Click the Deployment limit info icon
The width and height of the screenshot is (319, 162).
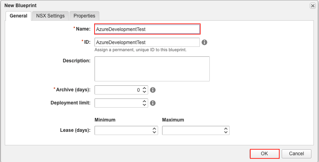pyautogui.click(x=153, y=103)
